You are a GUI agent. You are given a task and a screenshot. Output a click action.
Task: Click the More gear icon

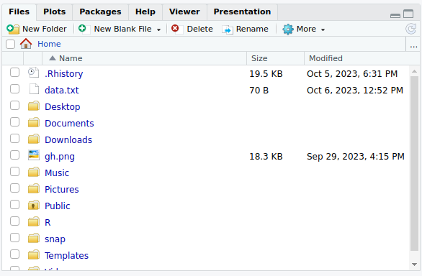[x=288, y=29]
